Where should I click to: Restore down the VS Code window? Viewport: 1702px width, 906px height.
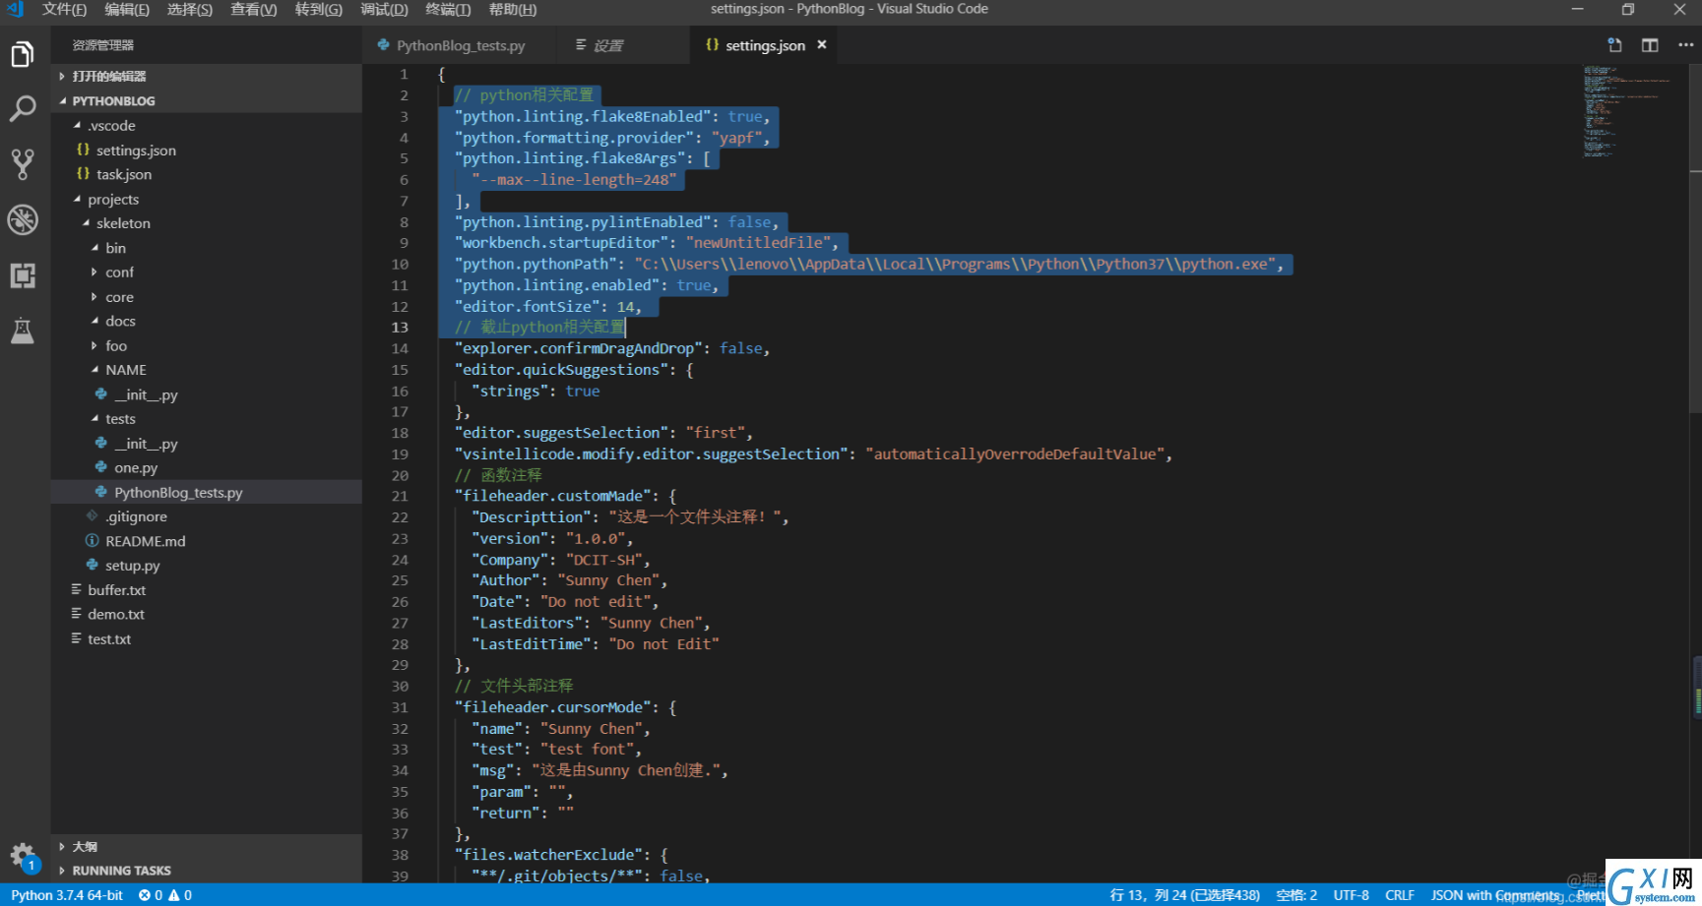click(x=1628, y=10)
